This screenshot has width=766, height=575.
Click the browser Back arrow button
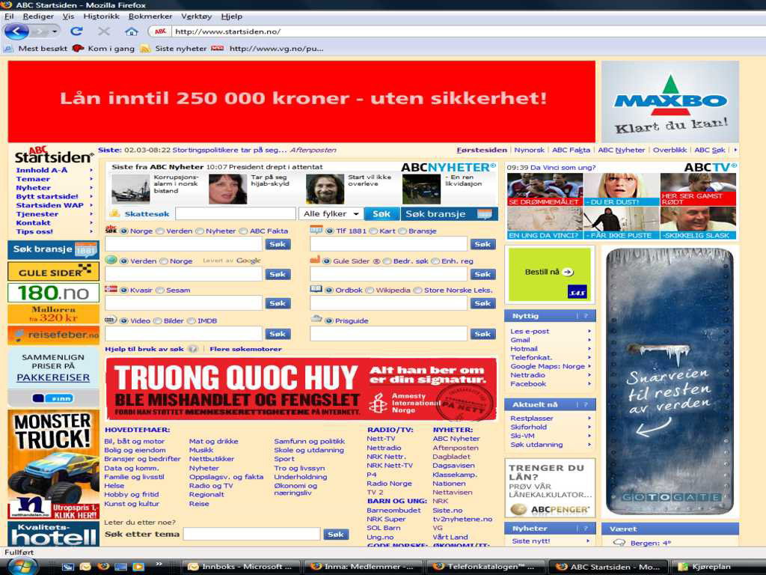pos(17,31)
